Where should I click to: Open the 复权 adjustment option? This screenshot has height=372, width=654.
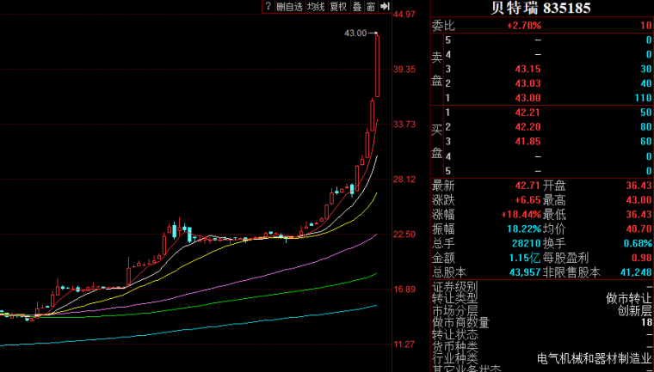pyautogui.click(x=338, y=7)
